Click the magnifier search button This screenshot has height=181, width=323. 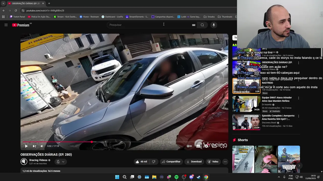(202, 25)
